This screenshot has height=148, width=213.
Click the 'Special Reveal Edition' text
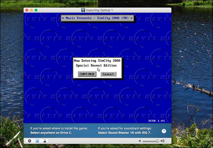point(96,66)
